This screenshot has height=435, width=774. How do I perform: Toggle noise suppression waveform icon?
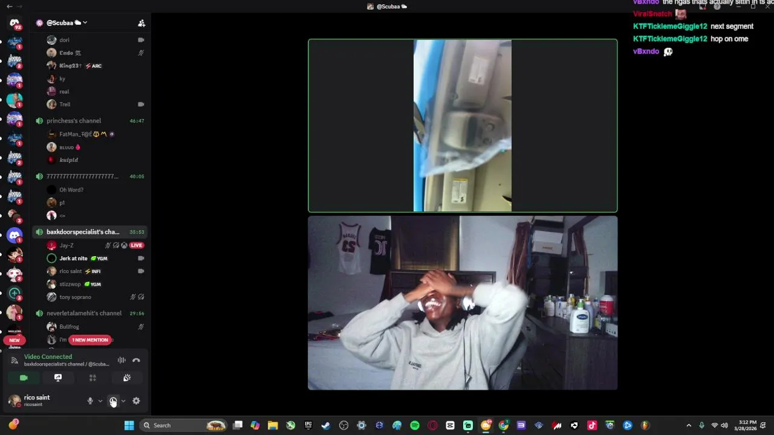(122, 360)
